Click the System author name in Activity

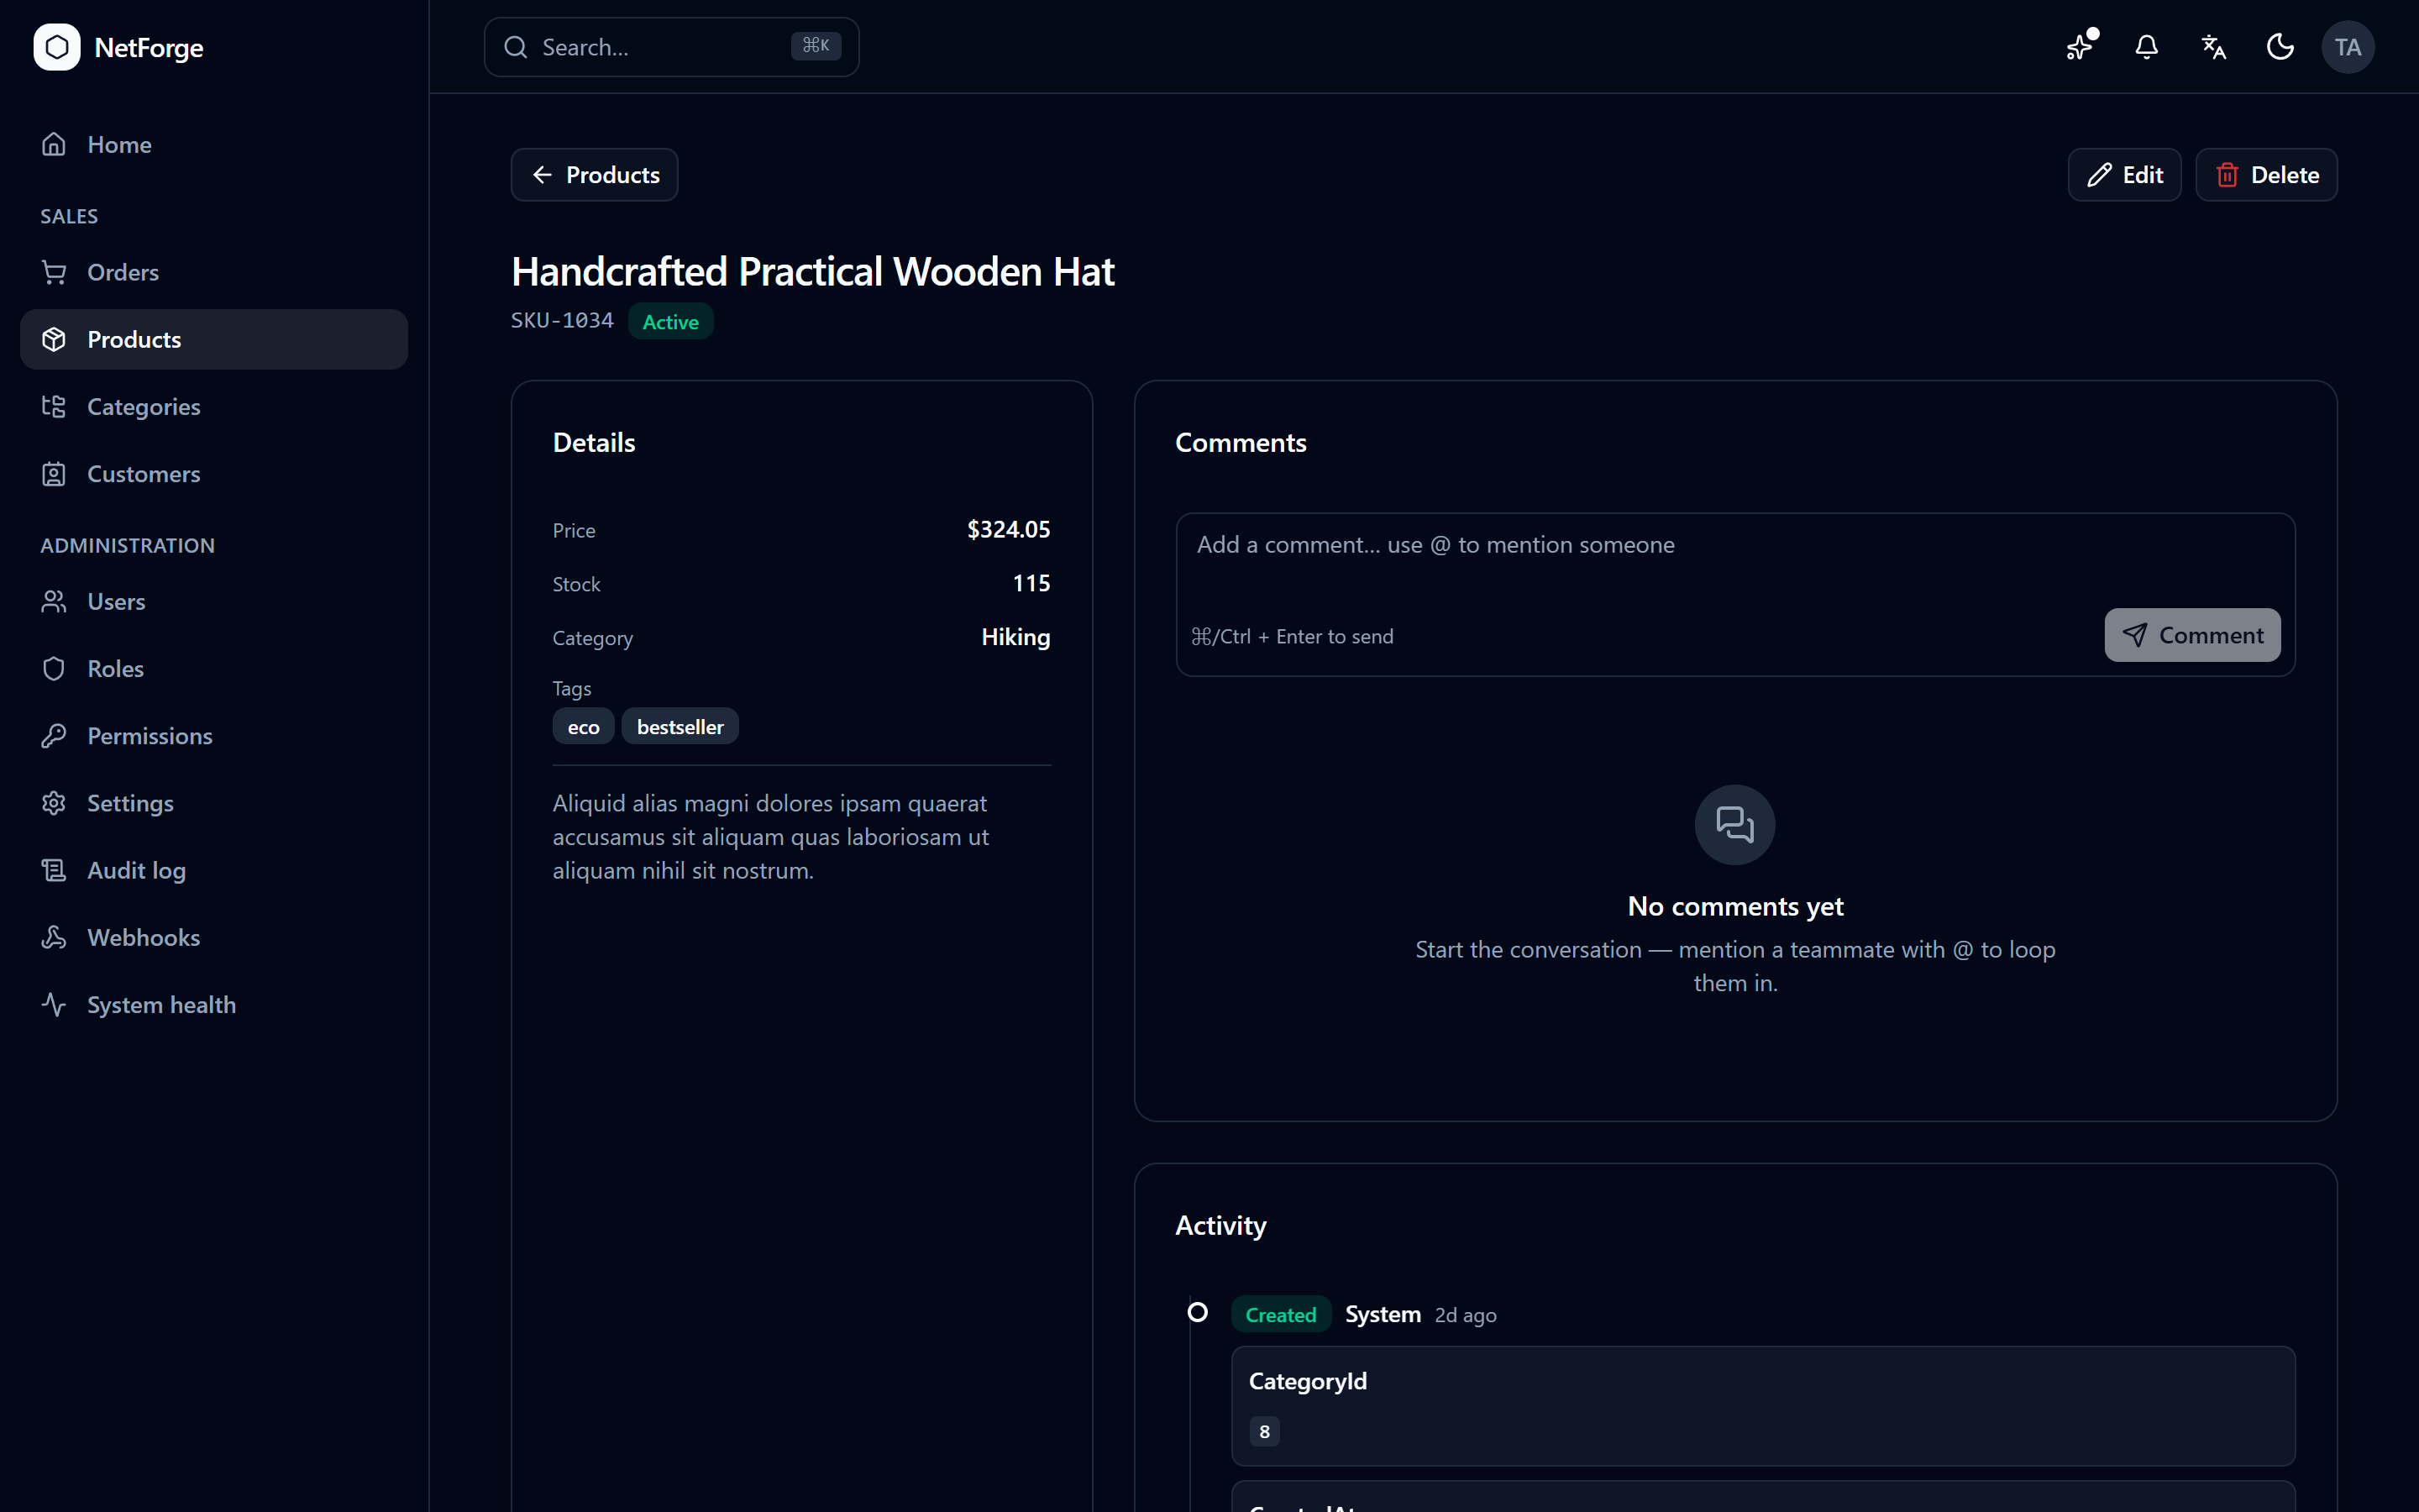pos(1383,1314)
